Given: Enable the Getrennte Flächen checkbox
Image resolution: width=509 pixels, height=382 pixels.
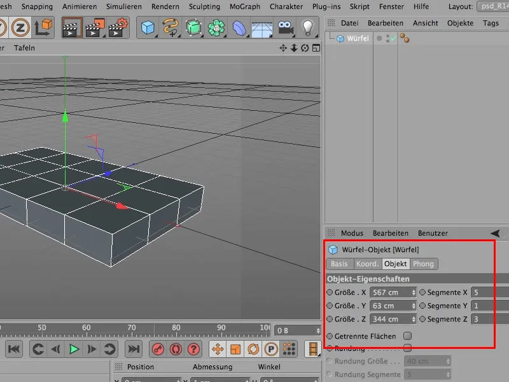Looking at the screenshot, I should coord(407,336).
